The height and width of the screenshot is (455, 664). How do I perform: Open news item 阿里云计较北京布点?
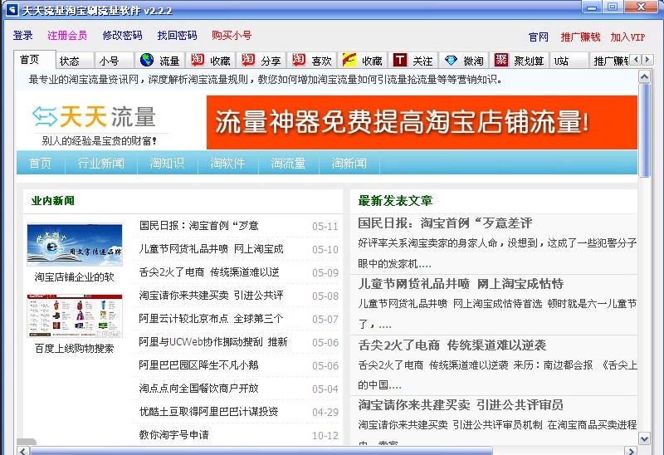pyautogui.click(x=211, y=319)
